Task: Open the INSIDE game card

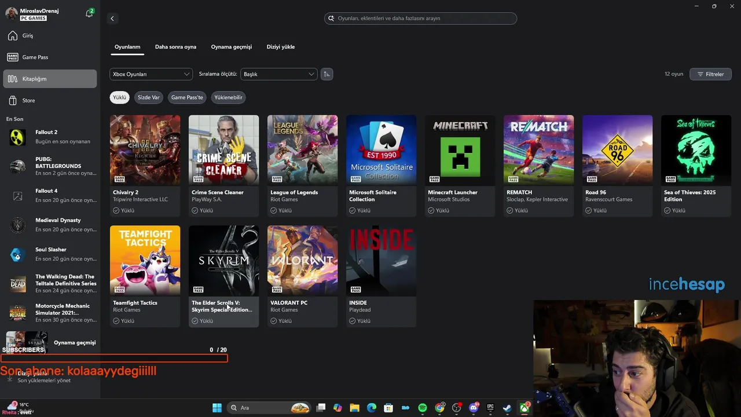Action: coord(381,276)
